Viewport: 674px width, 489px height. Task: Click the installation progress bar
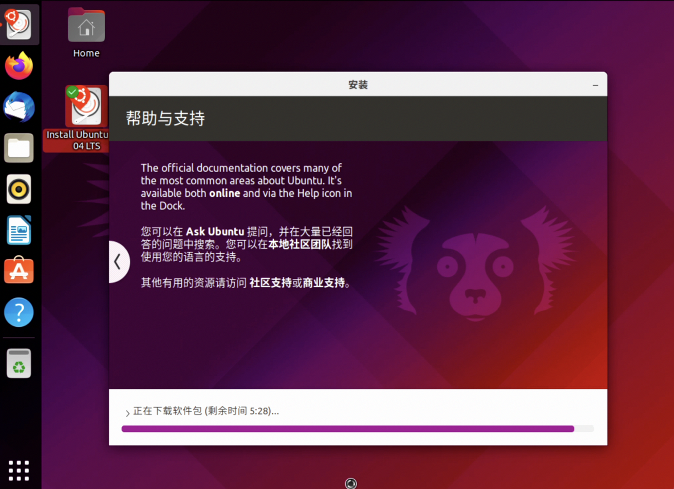click(358, 429)
